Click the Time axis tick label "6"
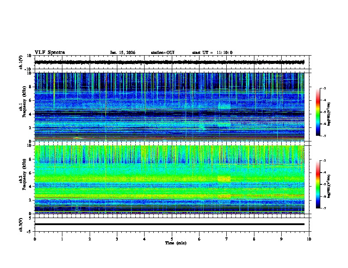Screen dimensions: 348x268 [199, 239]
